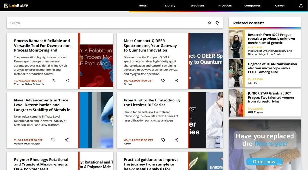Open the tag filter icon in search bar
Viewport: 308px width, 170px height.
217,23
